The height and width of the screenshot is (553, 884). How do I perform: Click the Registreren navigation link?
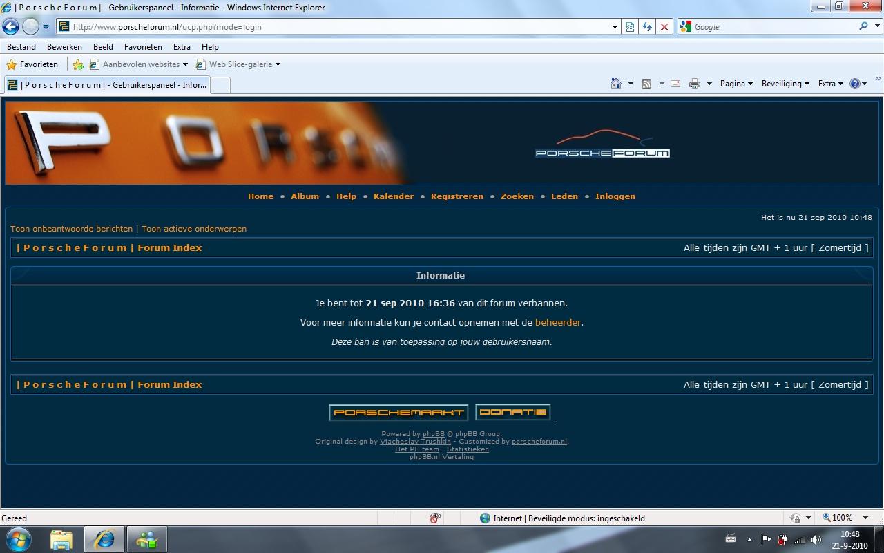[457, 196]
